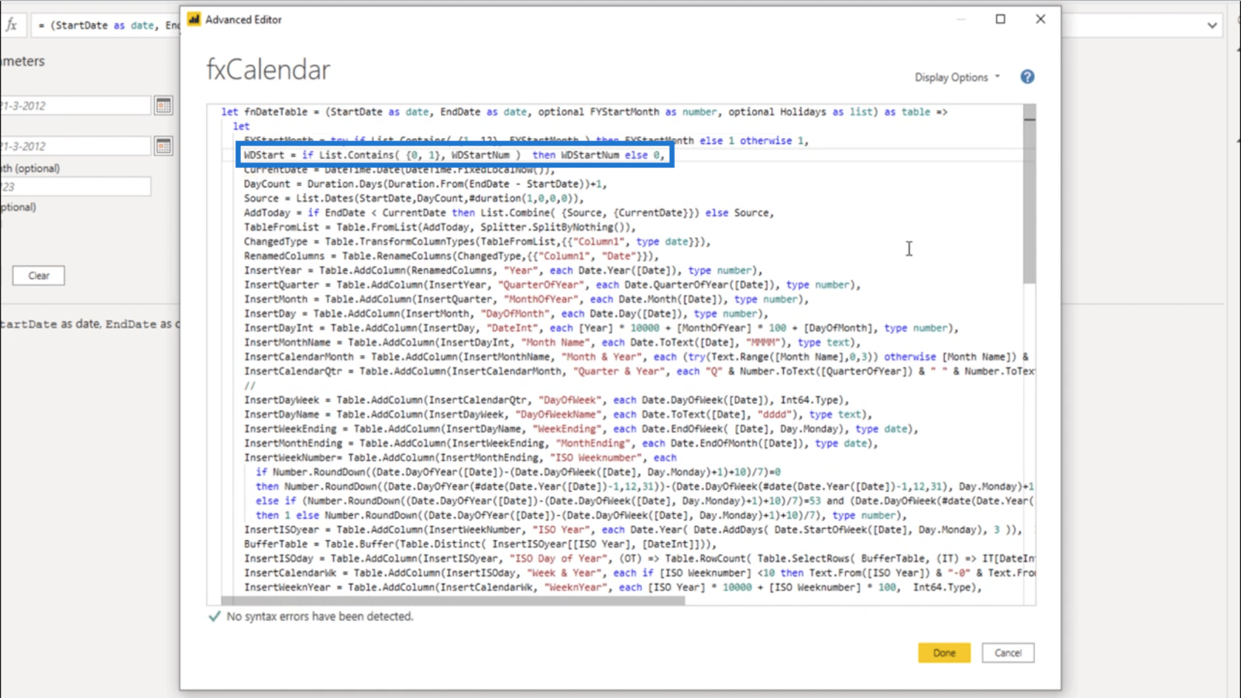Image resolution: width=1241 pixels, height=698 pixels.
Task: Click the WDStart code line
Action: [x=454, y=155]
